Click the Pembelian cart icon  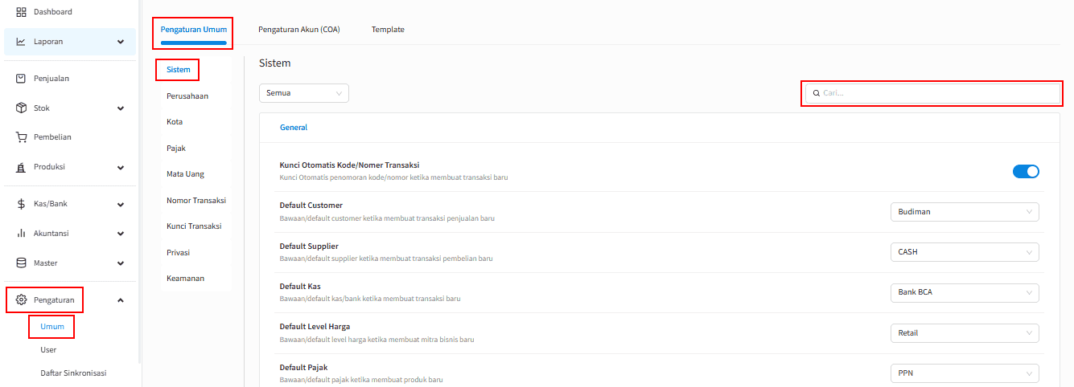(22, 137)
